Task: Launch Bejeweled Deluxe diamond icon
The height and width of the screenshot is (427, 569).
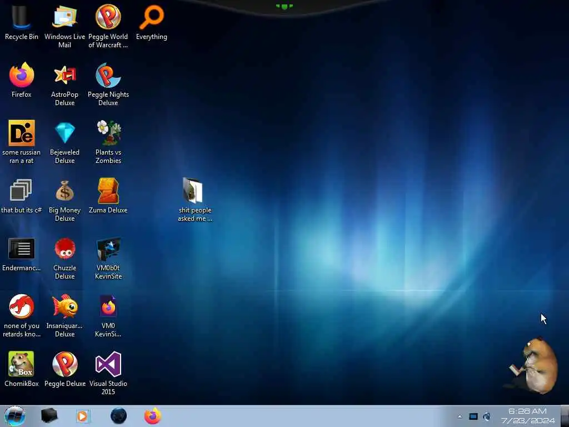Action: pyautogui.click(x=64, y=142)
